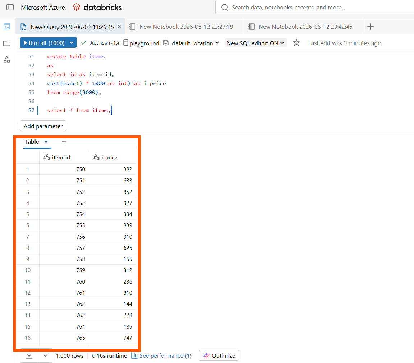Select cell item_id 750
414x363 pixels.
pos(64,169)
